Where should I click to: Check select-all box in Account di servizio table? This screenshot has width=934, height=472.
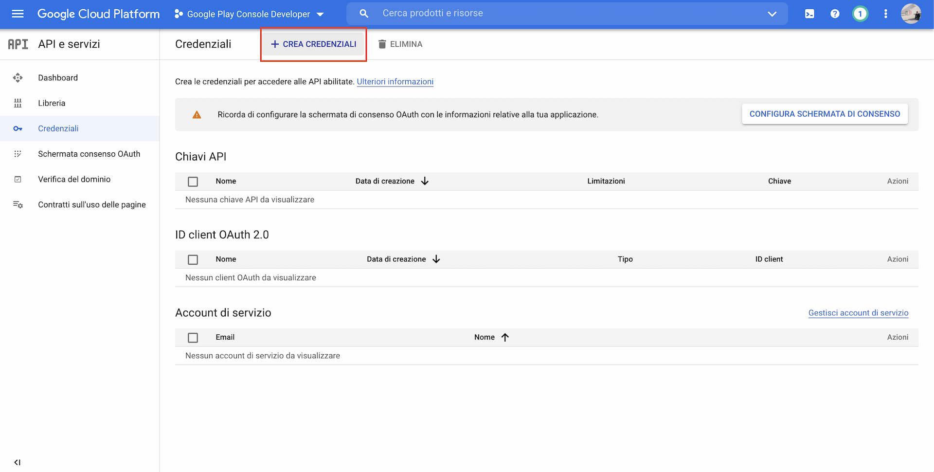[x=193, y=337]
